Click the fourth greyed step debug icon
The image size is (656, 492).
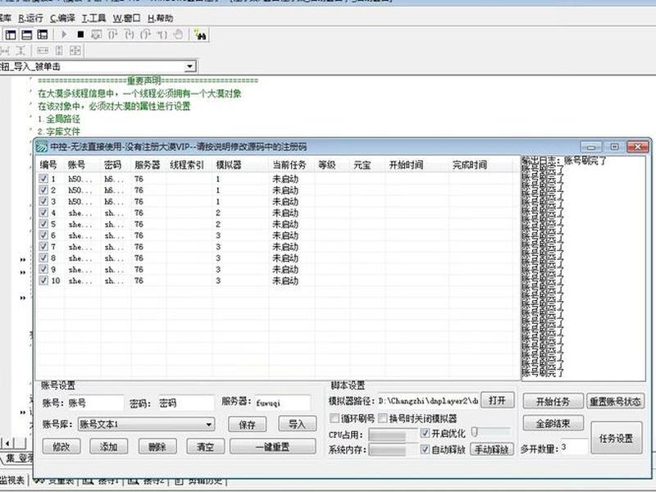162,34
